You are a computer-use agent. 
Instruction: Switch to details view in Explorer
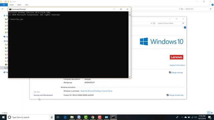click(x=209, y=113)
